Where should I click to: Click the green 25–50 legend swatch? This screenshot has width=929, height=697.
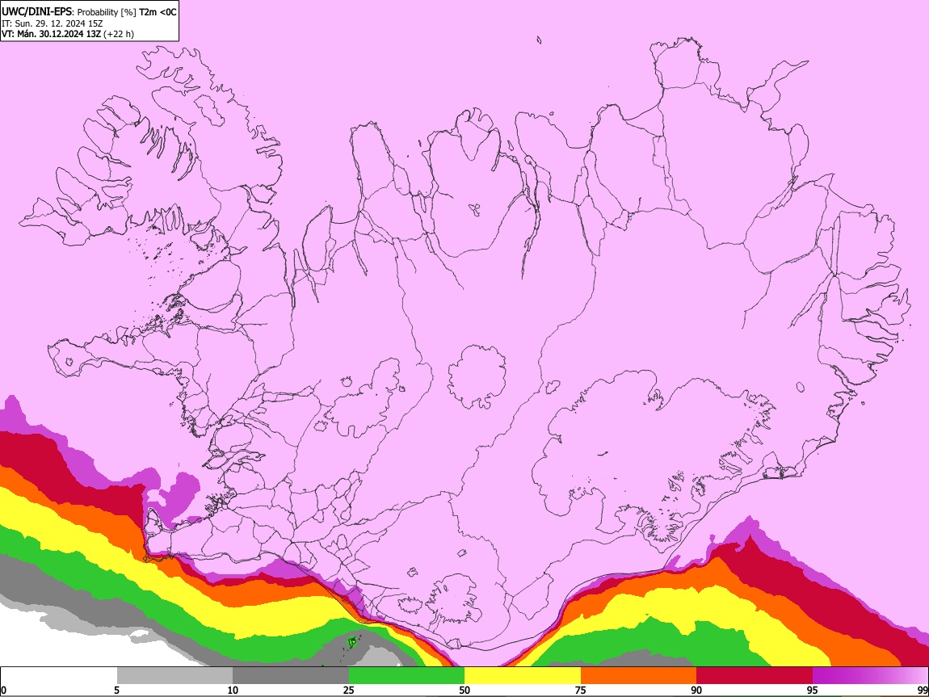[406, 676]
